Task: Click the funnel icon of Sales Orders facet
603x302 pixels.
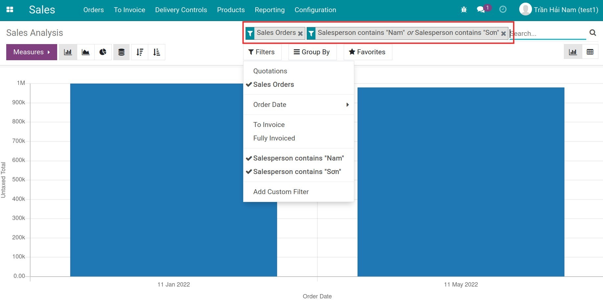Action: (x=250, y=33)
